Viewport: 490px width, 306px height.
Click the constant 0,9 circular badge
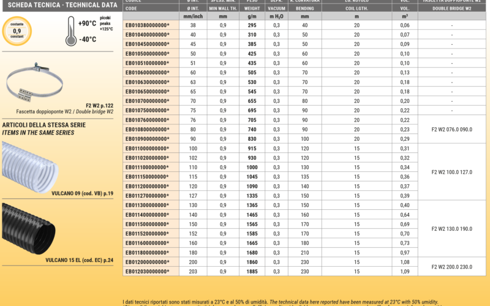coord(17,31)
